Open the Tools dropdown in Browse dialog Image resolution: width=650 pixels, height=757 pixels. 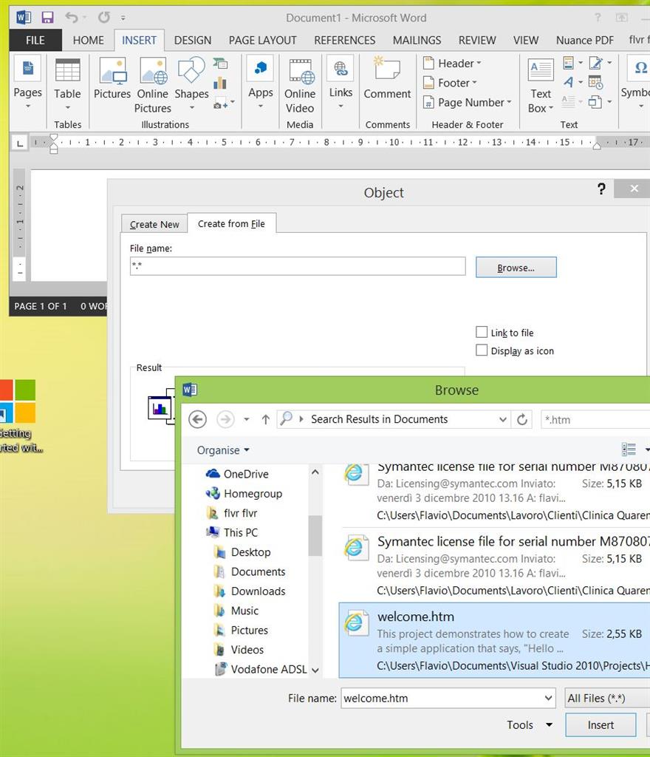click(529, 724)
